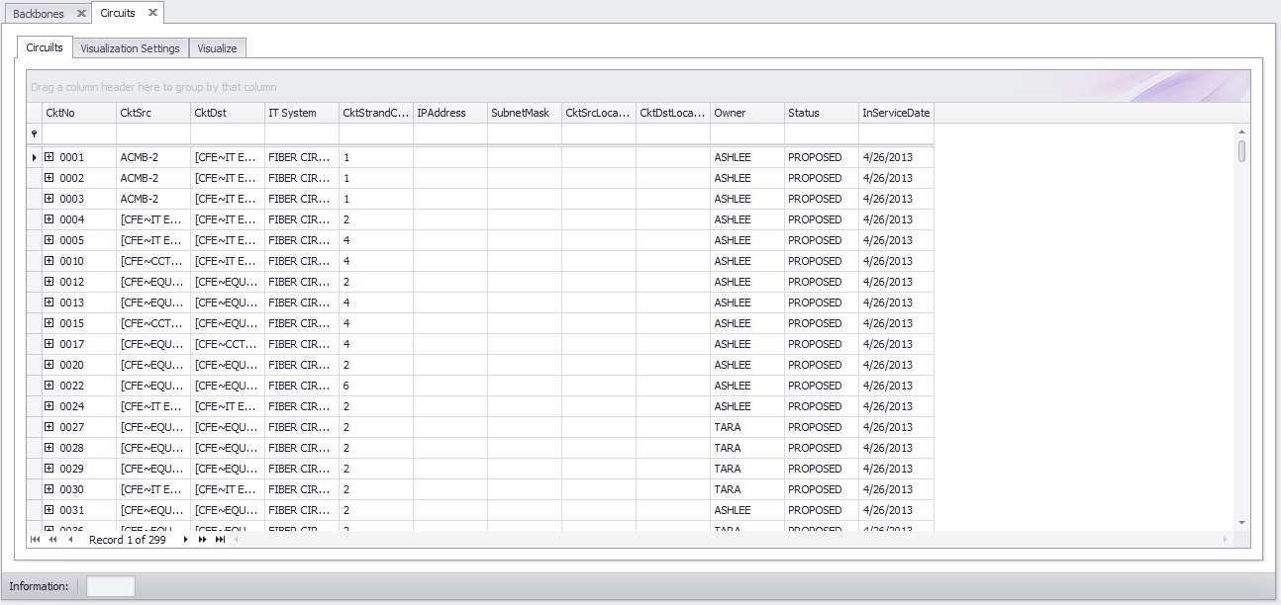Go to the last record
The width and height of the screenshot is (1281, 605).
coord(220,540)
